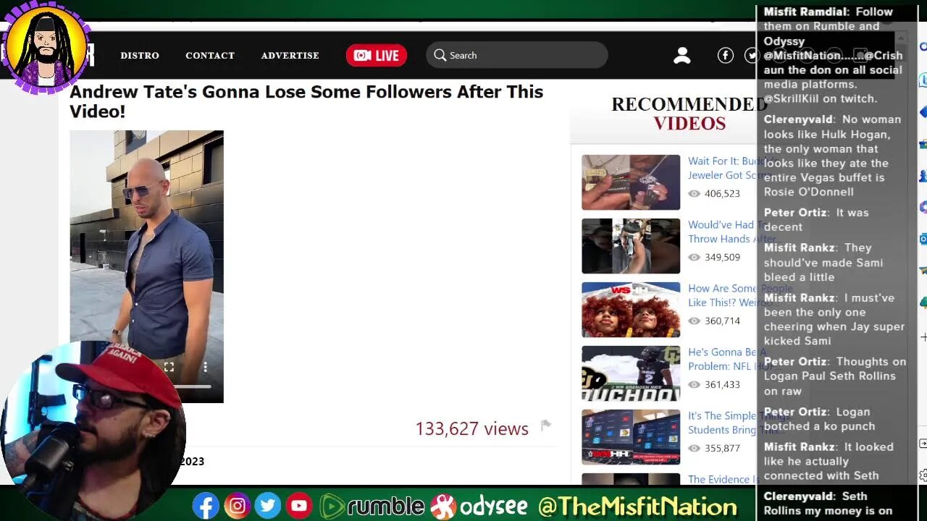The height and width of the screenshot is (521, 927).
Task: Open the CONTACT page
Action: click(210, 56)
